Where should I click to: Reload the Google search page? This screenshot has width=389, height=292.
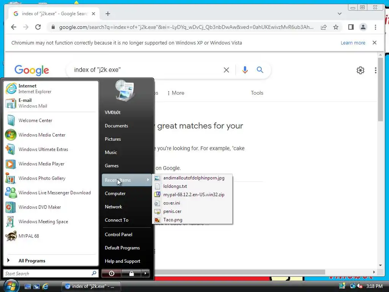coord(38,27)
